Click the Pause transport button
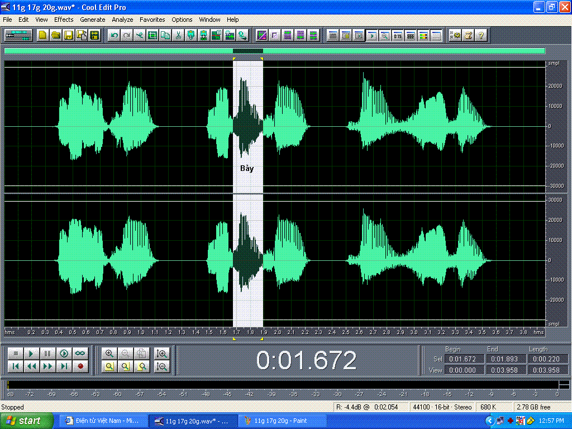The image size is (572, 429). click(47, 353)
